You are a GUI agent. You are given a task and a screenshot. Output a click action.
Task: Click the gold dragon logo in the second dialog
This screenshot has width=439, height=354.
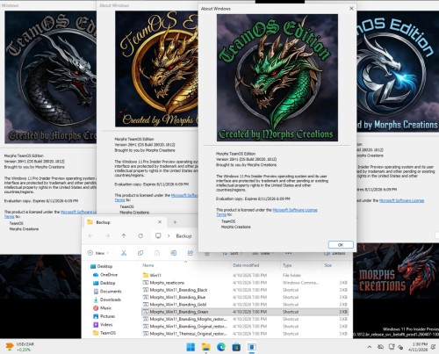pos(156,69)
